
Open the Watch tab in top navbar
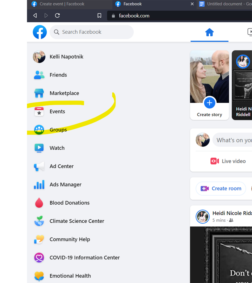250,32
